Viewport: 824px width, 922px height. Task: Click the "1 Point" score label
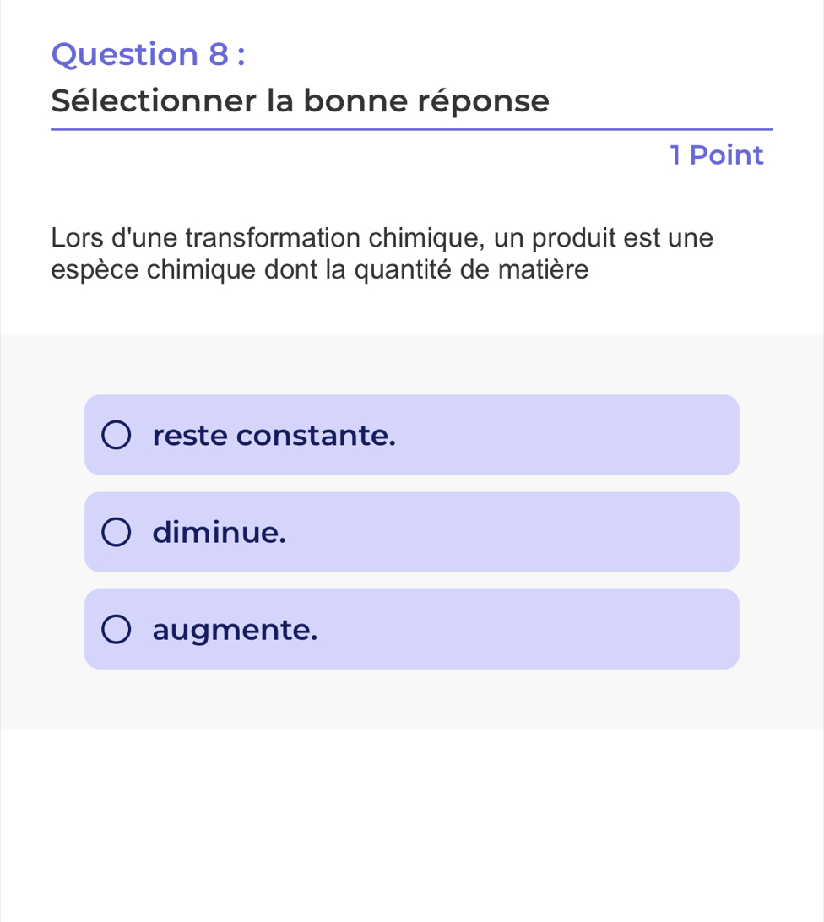click(716, 155)
